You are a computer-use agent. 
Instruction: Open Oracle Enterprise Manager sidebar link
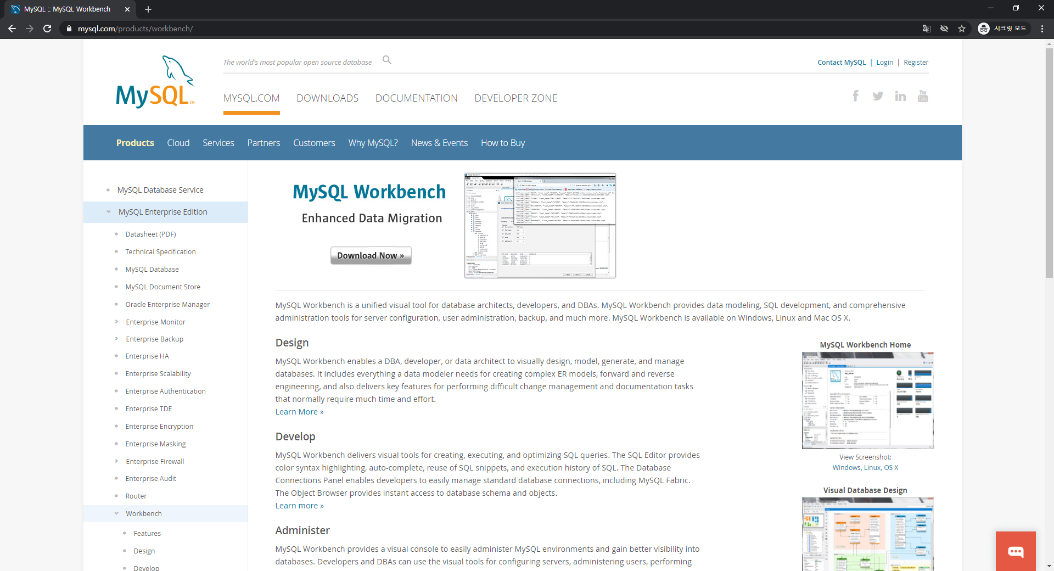[167, 304]
